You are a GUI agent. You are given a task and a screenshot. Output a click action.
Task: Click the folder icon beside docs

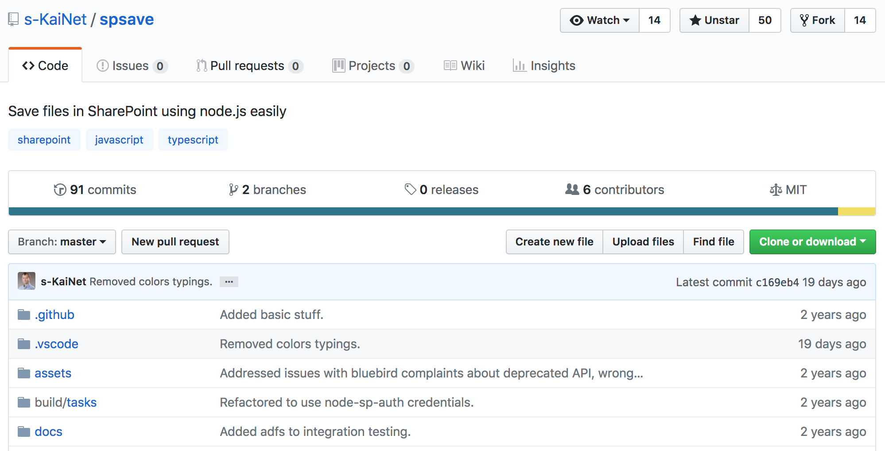24,432
